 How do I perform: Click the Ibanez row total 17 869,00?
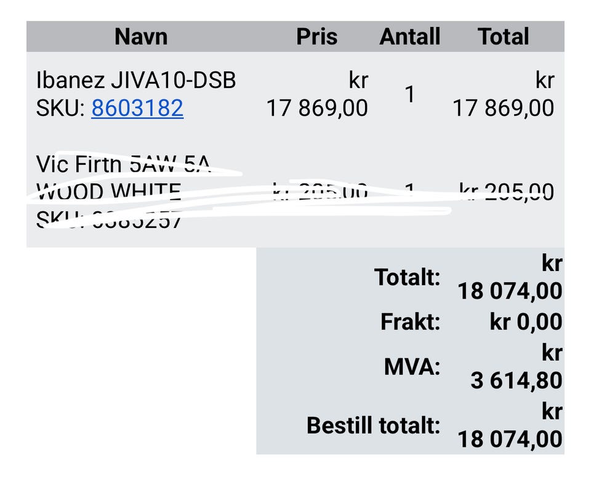[x=503, y=108]
